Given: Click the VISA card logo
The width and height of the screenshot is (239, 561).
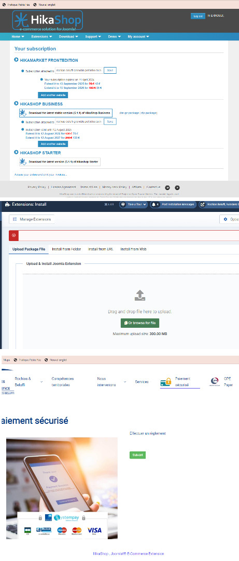Looking at the screenshot, I should [x=95, y=530].
